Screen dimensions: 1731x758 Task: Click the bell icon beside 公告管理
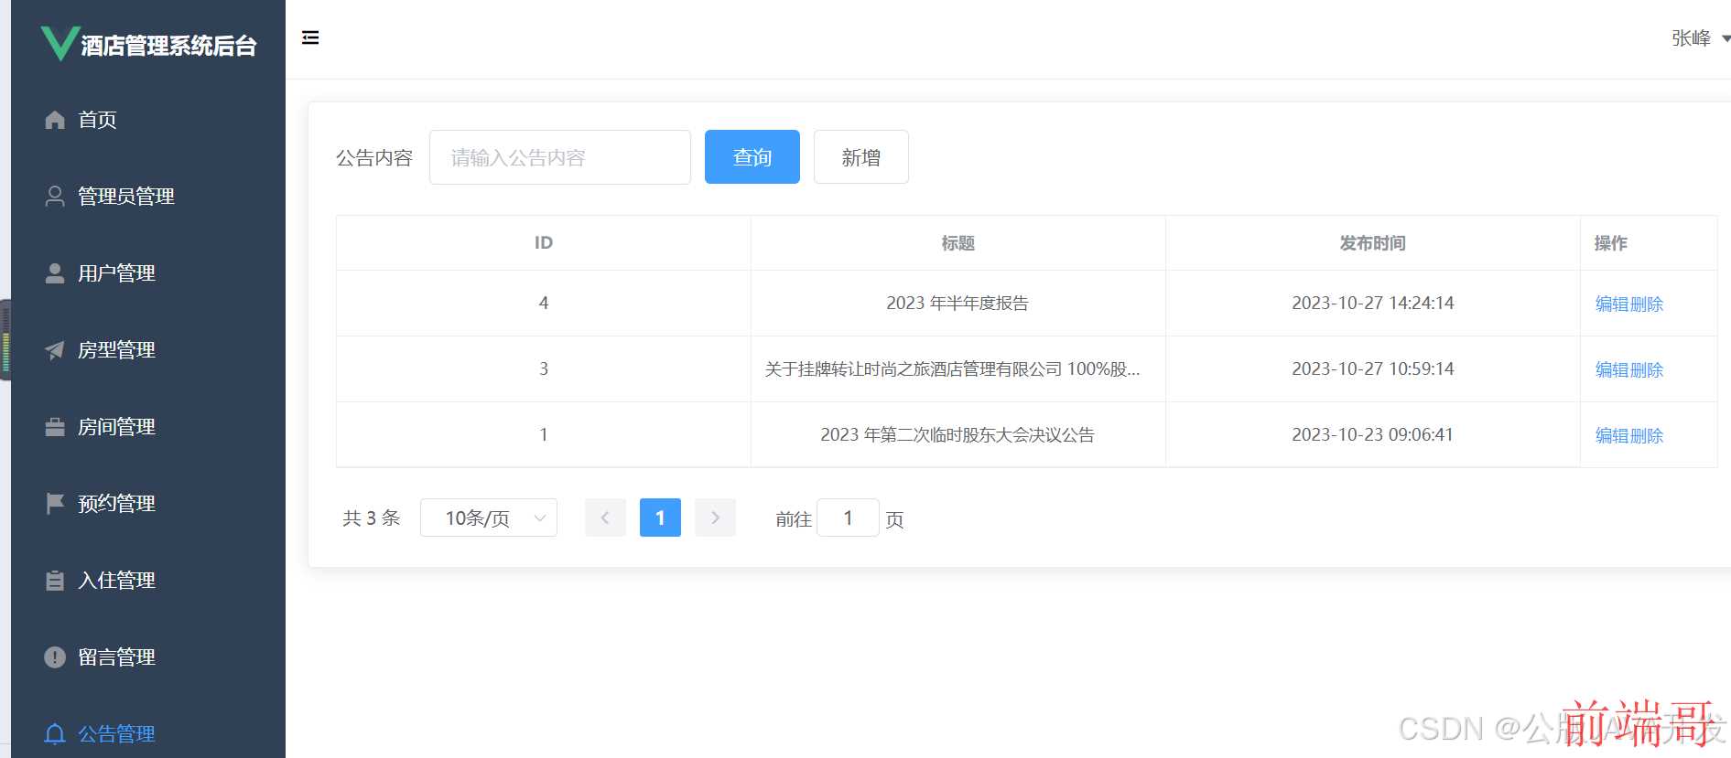(x=55, y=734)
